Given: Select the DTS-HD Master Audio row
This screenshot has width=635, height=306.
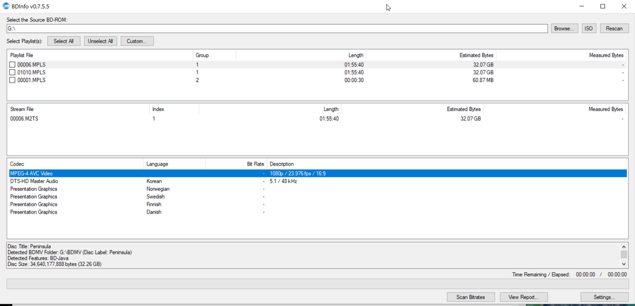Looking at the screenshot, I should tap(317, 182).
